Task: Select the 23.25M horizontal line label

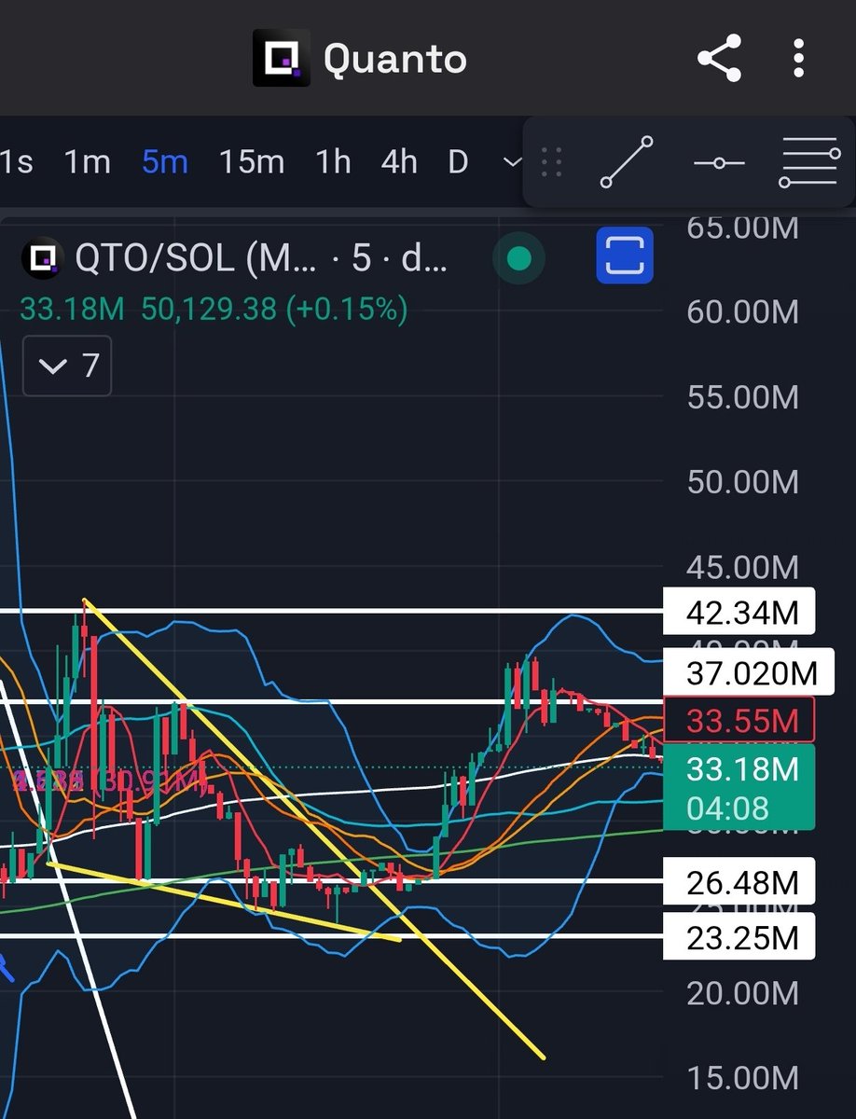Action: [739, 937]
